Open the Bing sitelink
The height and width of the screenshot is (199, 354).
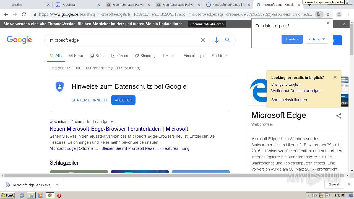(x=186, y=148)
